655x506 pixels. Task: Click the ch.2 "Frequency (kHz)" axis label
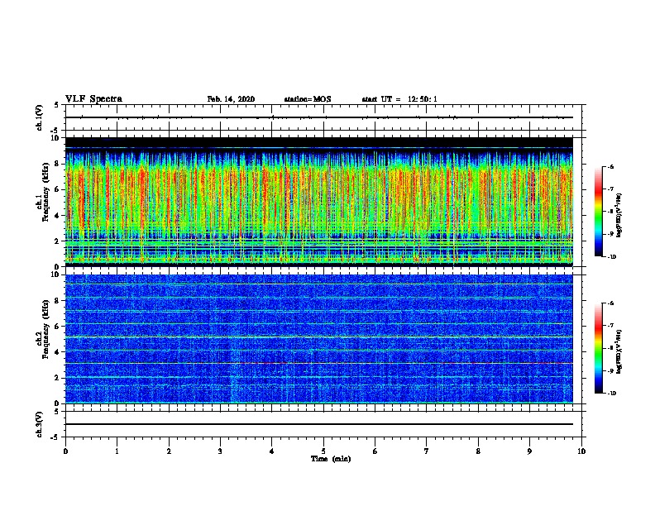[46, 329]
